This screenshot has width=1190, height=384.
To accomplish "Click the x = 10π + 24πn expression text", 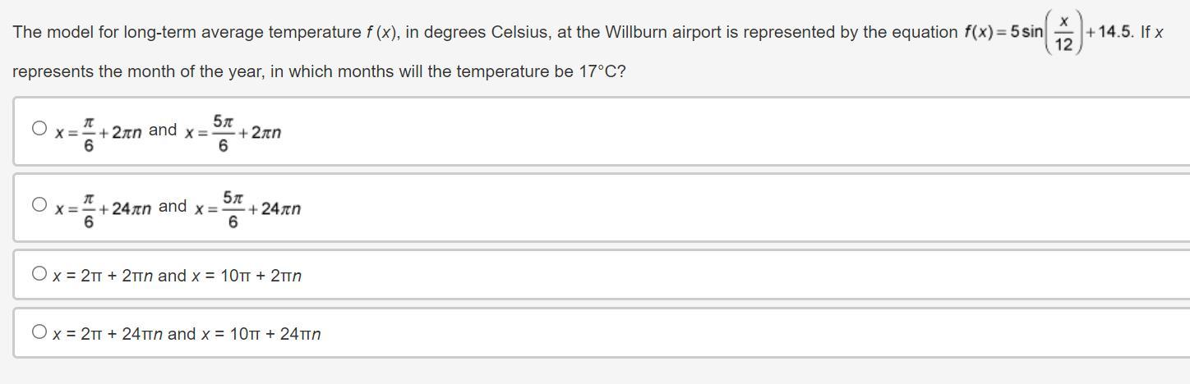I will 261,334.
